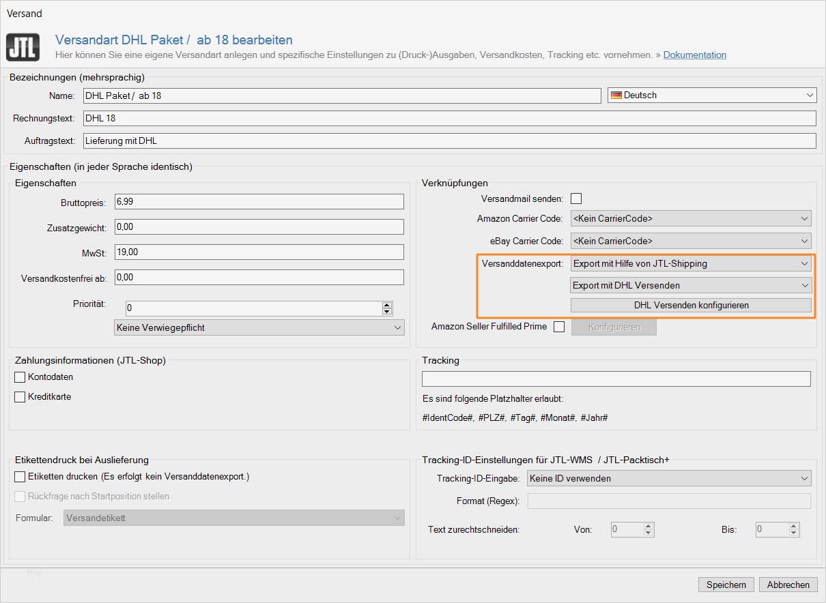Click into the Bruttopreis field

pyautogui.click(x=259, y=201)
